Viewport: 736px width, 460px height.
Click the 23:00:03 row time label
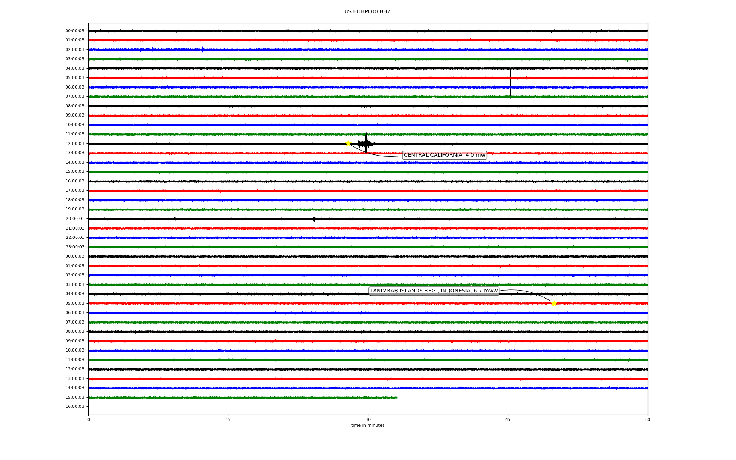point(75,247)
